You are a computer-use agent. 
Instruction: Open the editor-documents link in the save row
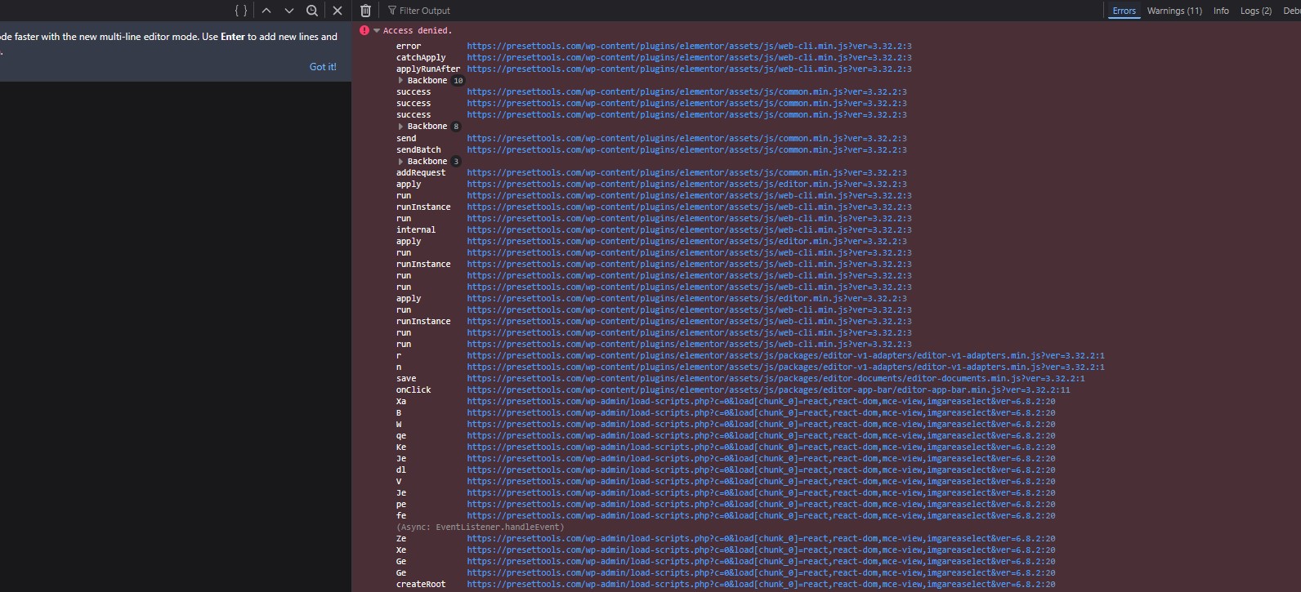776,379
